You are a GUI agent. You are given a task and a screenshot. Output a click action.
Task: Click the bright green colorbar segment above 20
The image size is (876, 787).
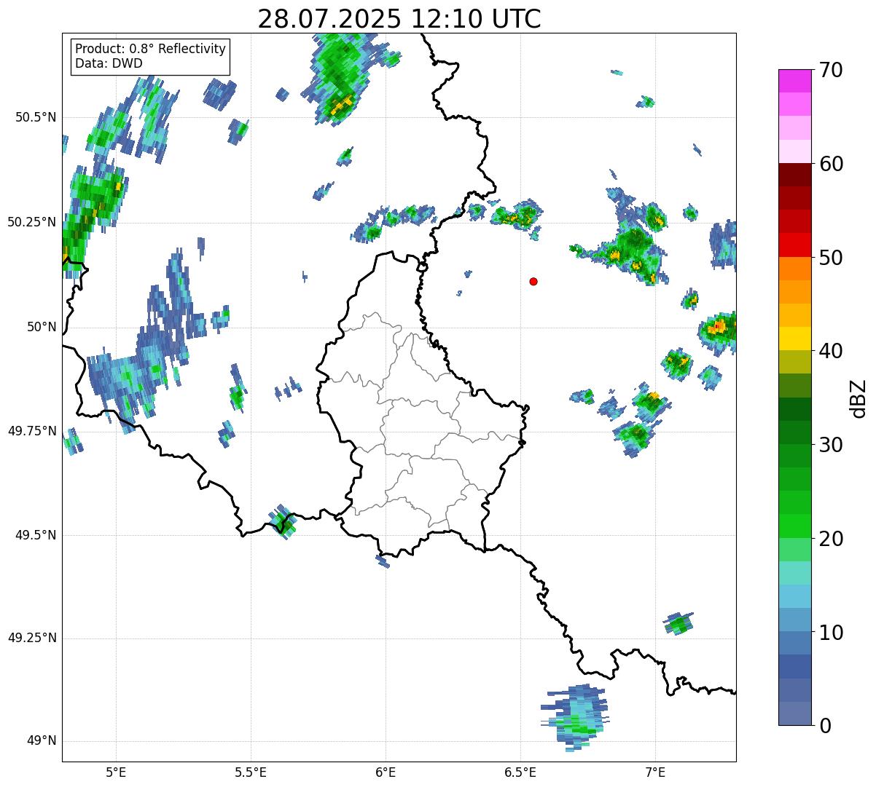[x=795, y=526]
